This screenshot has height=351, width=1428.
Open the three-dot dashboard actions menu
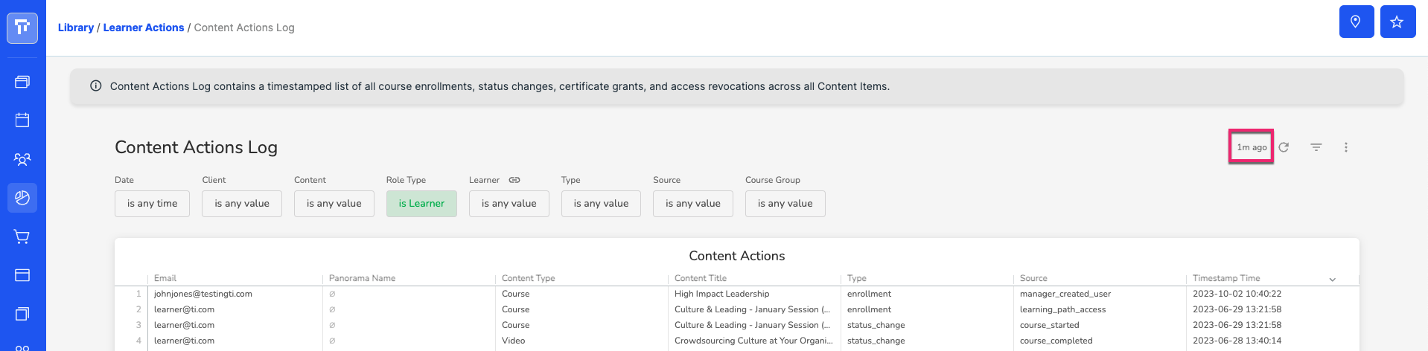(x=1346, y=147)
